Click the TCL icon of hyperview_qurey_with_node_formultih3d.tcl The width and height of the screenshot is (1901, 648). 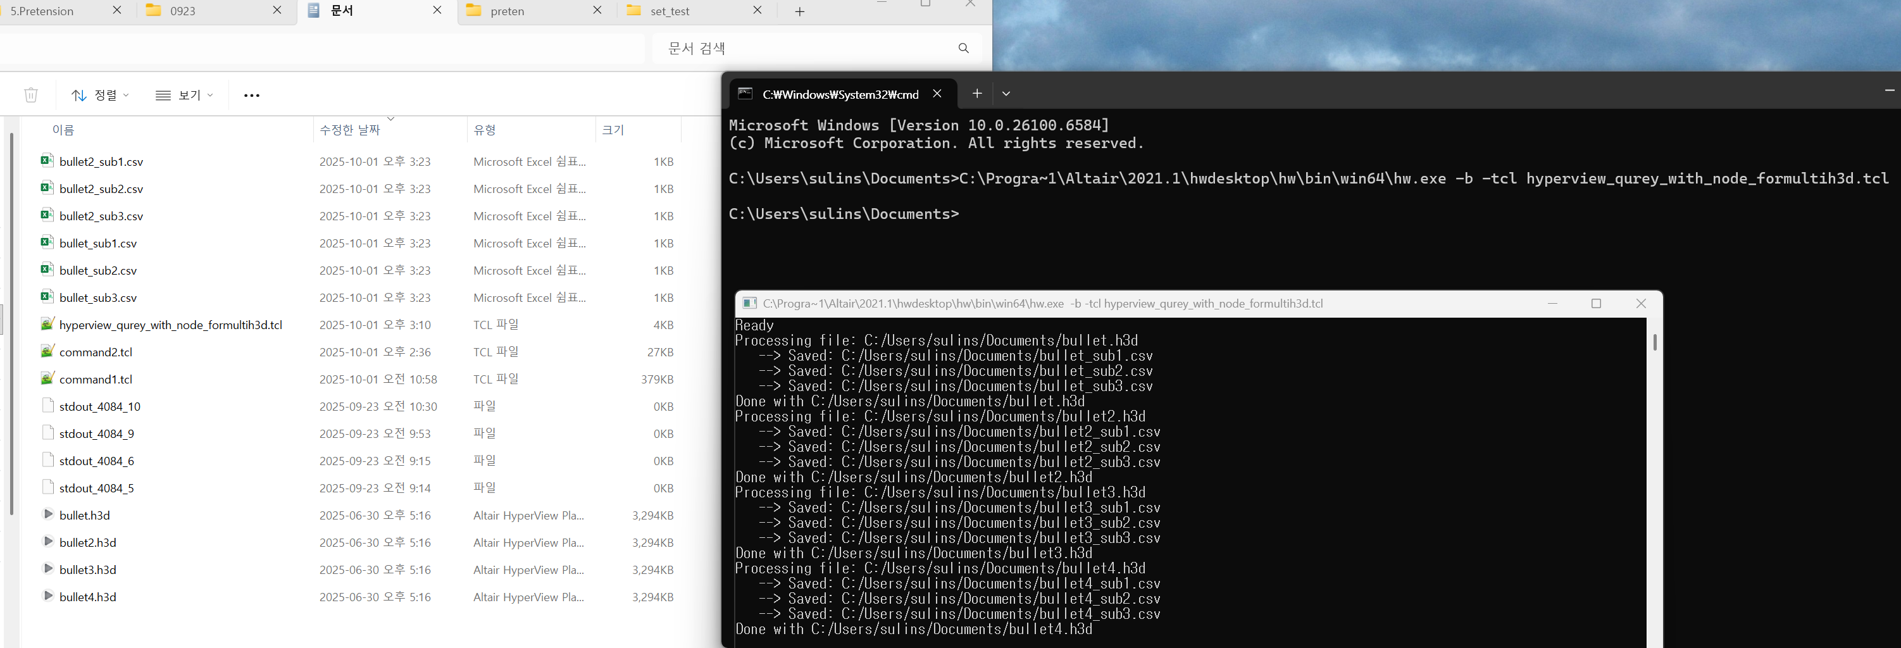(x=47, y=324)
